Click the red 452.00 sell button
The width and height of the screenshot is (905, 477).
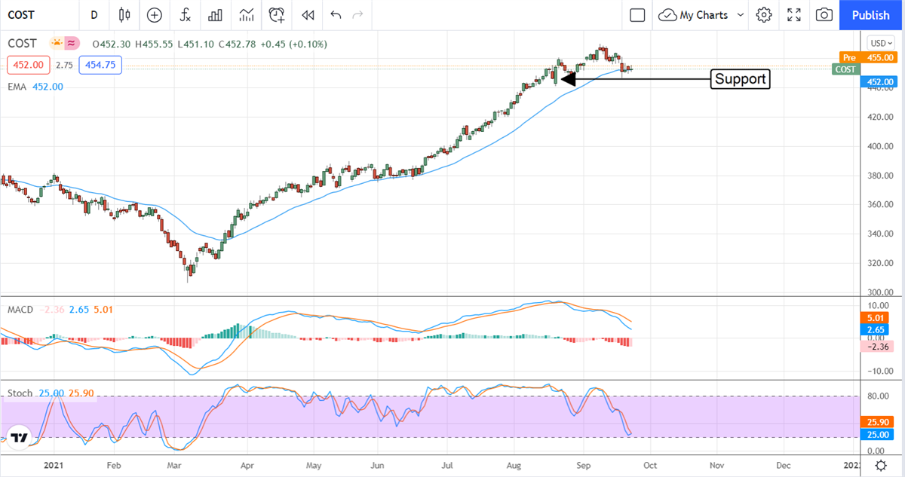(29, 66)
